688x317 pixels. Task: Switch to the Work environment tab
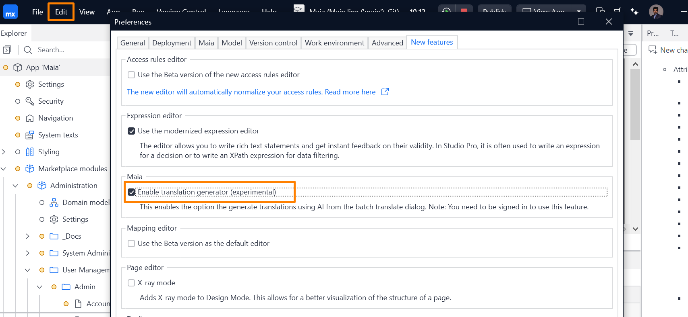334,43
